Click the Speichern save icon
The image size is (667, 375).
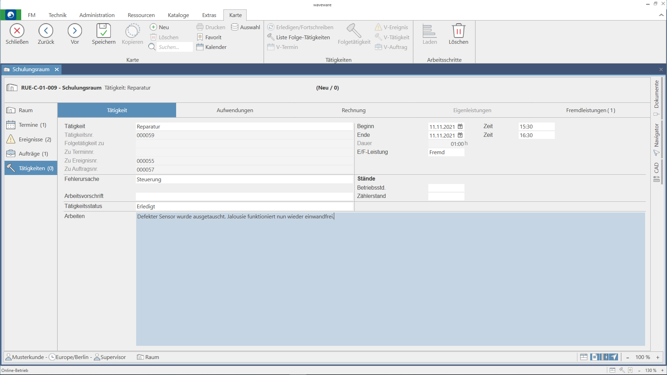(x=104, y=31)
